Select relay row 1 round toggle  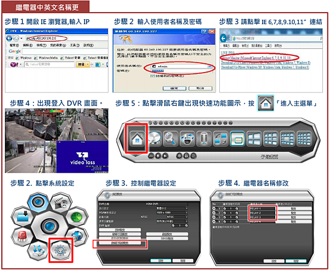(214, 208)
